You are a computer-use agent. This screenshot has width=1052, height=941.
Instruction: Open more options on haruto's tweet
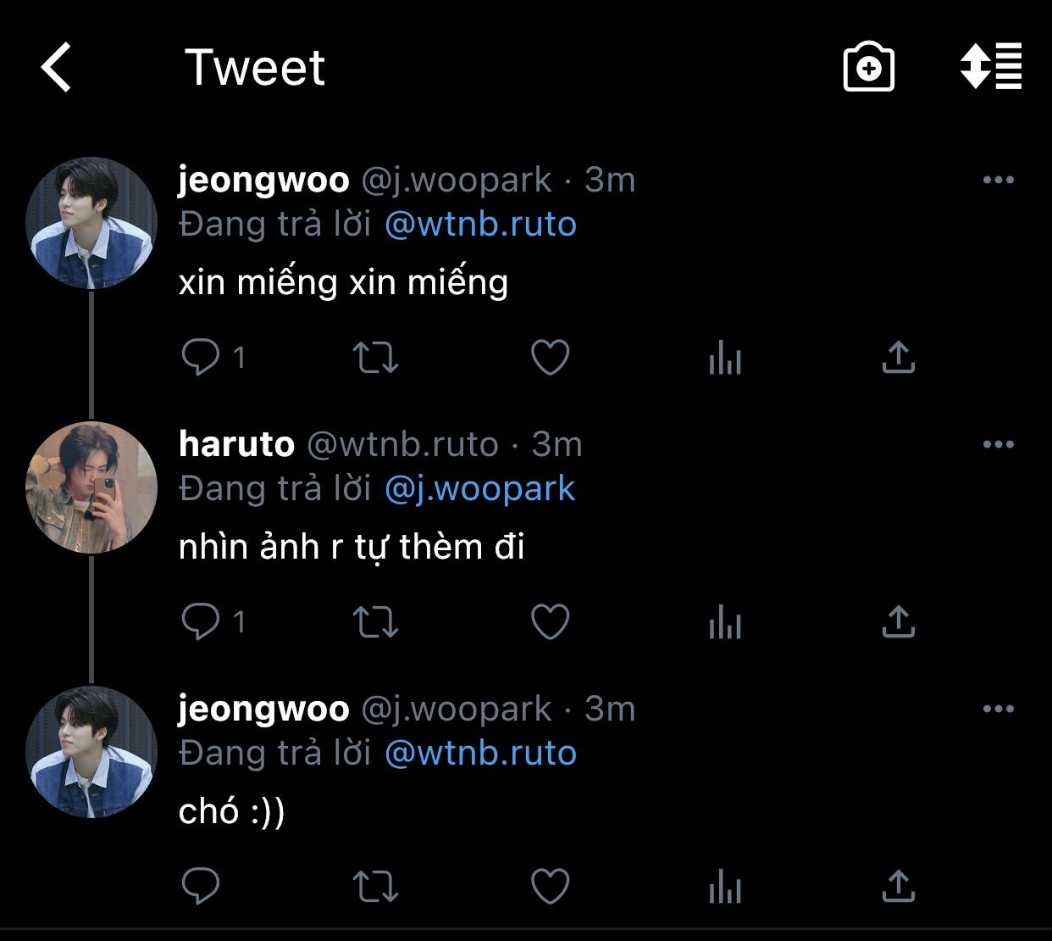pyautogui.click(x=998, y=444)
